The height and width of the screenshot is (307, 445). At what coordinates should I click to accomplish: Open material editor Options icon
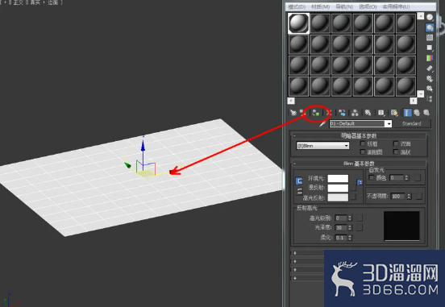[430, 79]
